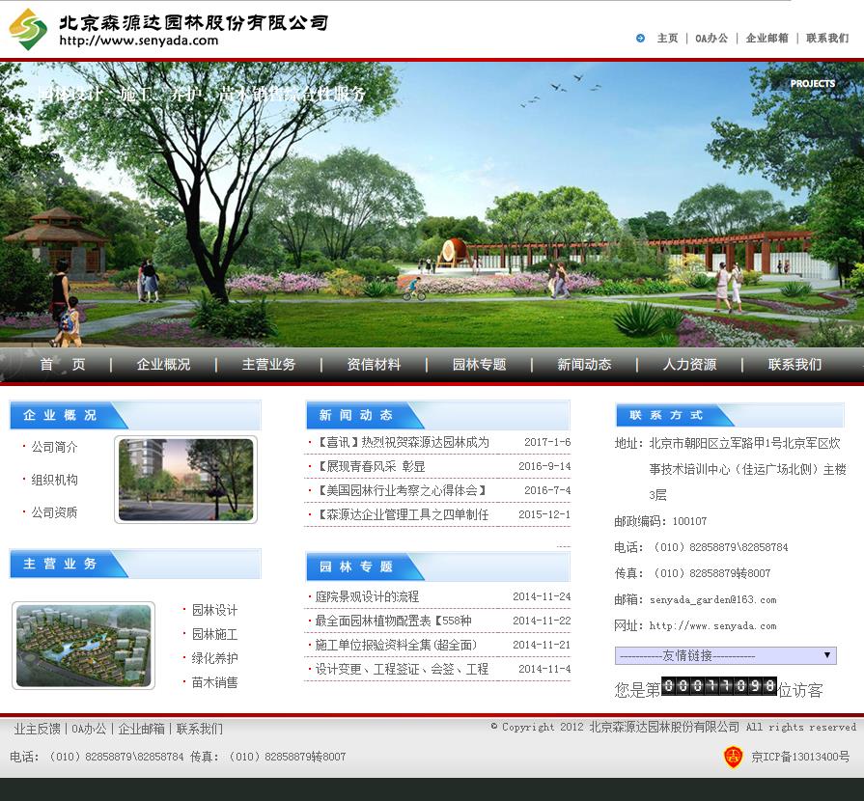Click the 企业概况 building thumbnail image
Image resolution: width=864 pixels, height=801 pixels.
pos(186,480)
